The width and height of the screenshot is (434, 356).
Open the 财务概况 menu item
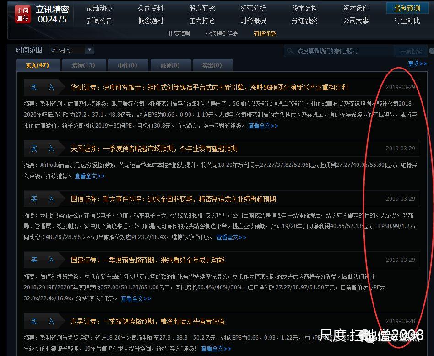253,21
